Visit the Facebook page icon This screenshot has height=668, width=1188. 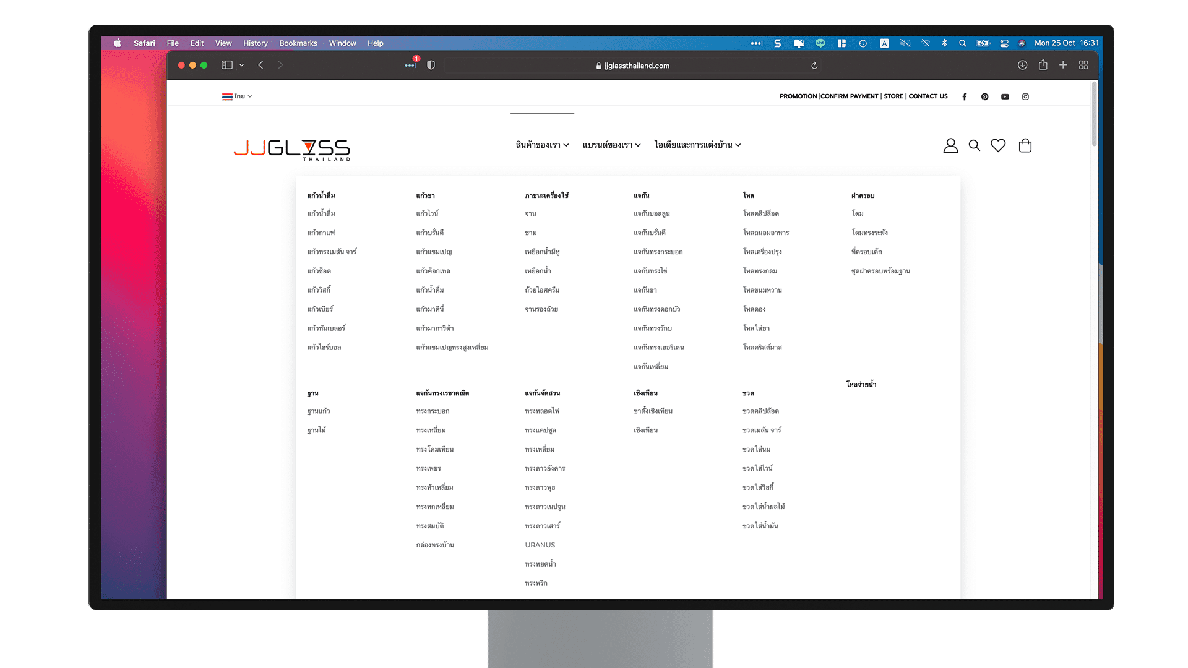coord(965,96)
